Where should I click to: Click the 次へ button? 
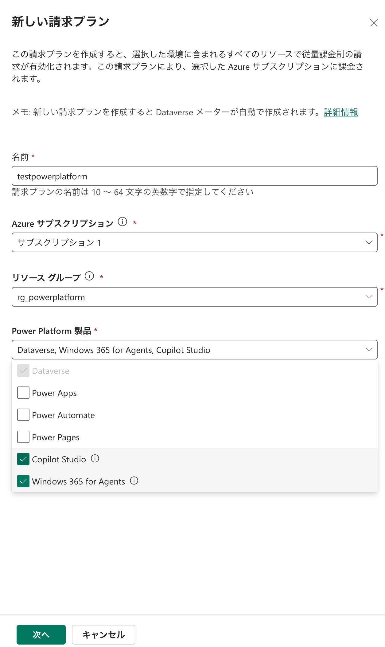coord(41,634)
